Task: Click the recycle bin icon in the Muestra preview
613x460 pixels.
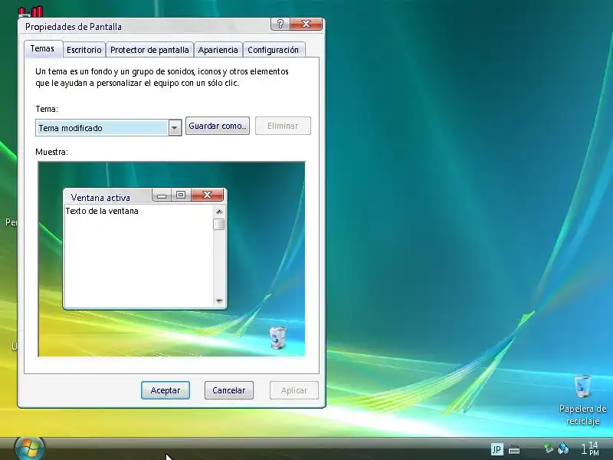Action: tap(278, 337)
